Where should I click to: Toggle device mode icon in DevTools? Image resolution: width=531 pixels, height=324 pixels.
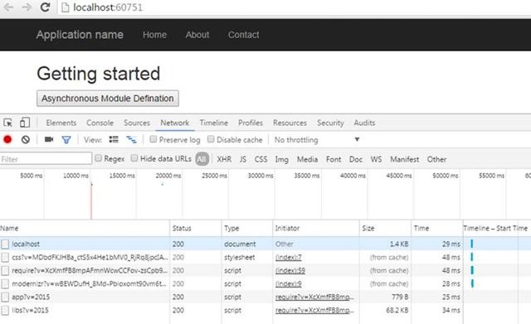coord(25,123)
